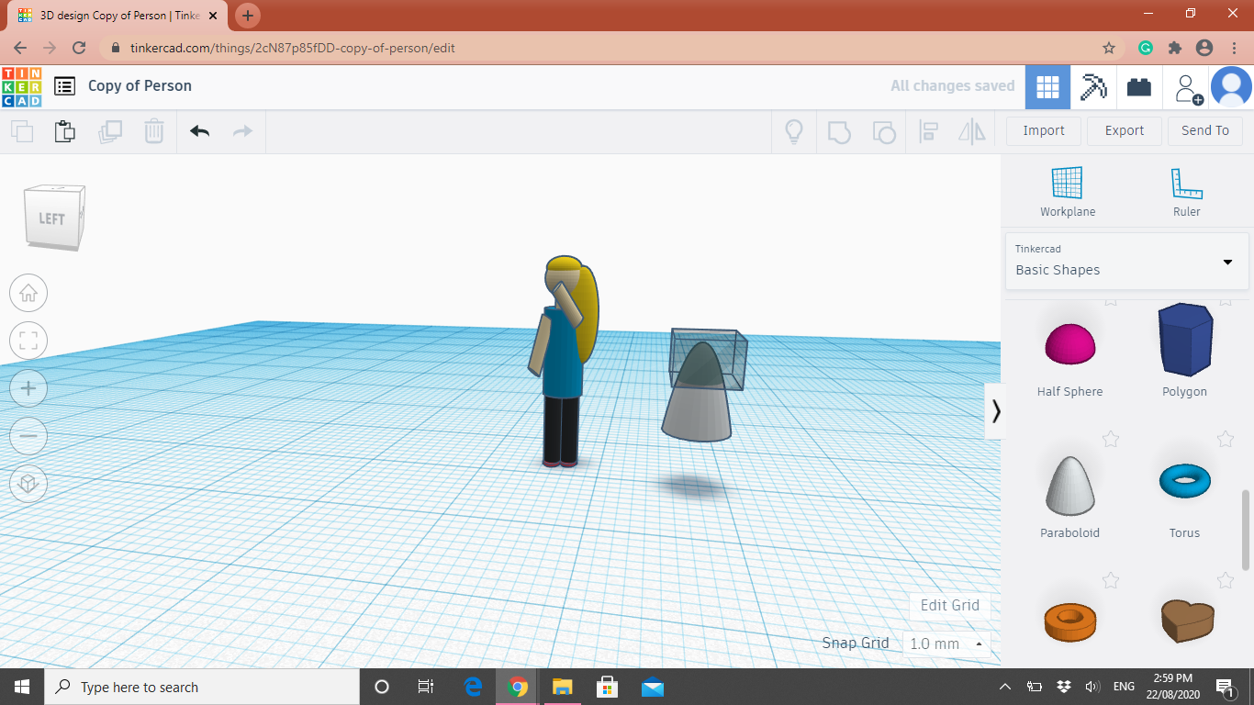Image resolution: width=1254 pixels, height=705 pixels.
Task: Open the Basic Shapes category dropdown
Action: (x=1126, y=261)
